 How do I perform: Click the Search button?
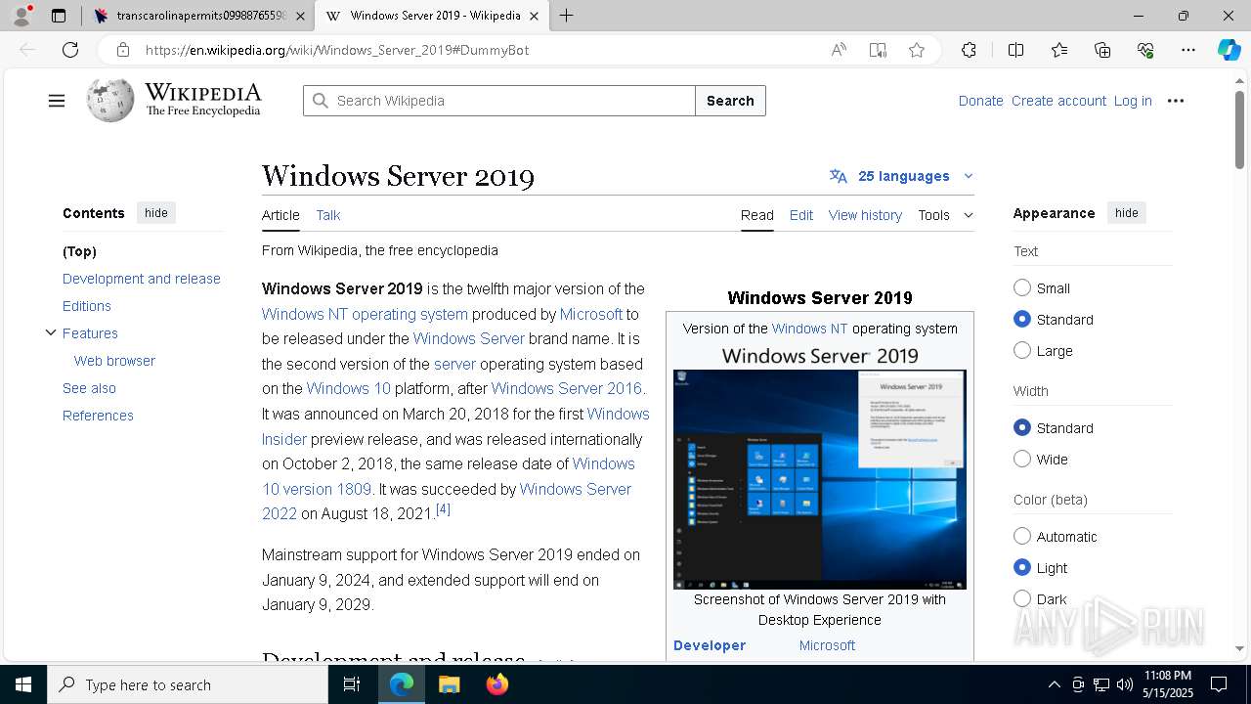(x=730, y=101)
